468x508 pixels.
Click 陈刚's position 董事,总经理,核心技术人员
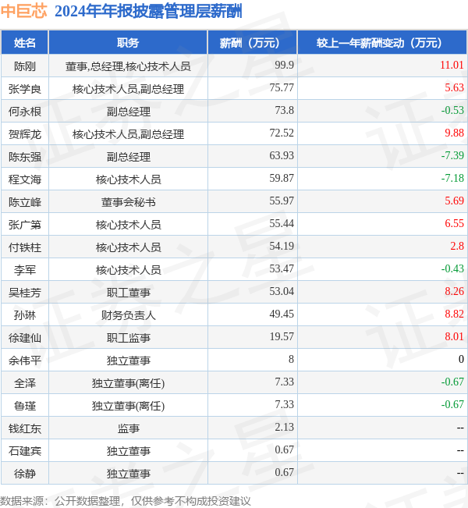coord(128,66)
